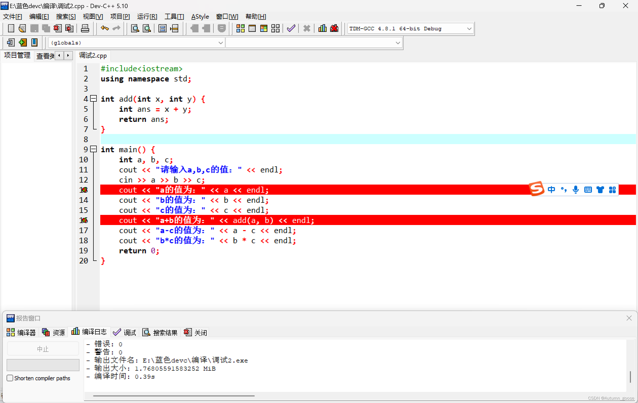Click the Compile four-squares icon
This screenshot has height=403, width=638.
[240, 28]
